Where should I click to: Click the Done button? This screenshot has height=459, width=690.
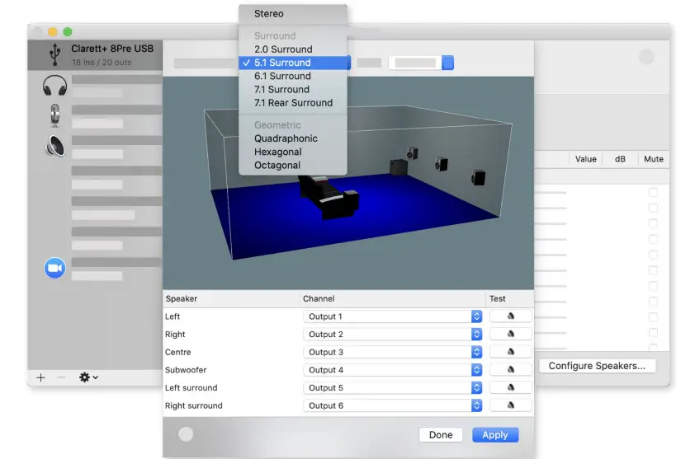click(x=441, y=435)
